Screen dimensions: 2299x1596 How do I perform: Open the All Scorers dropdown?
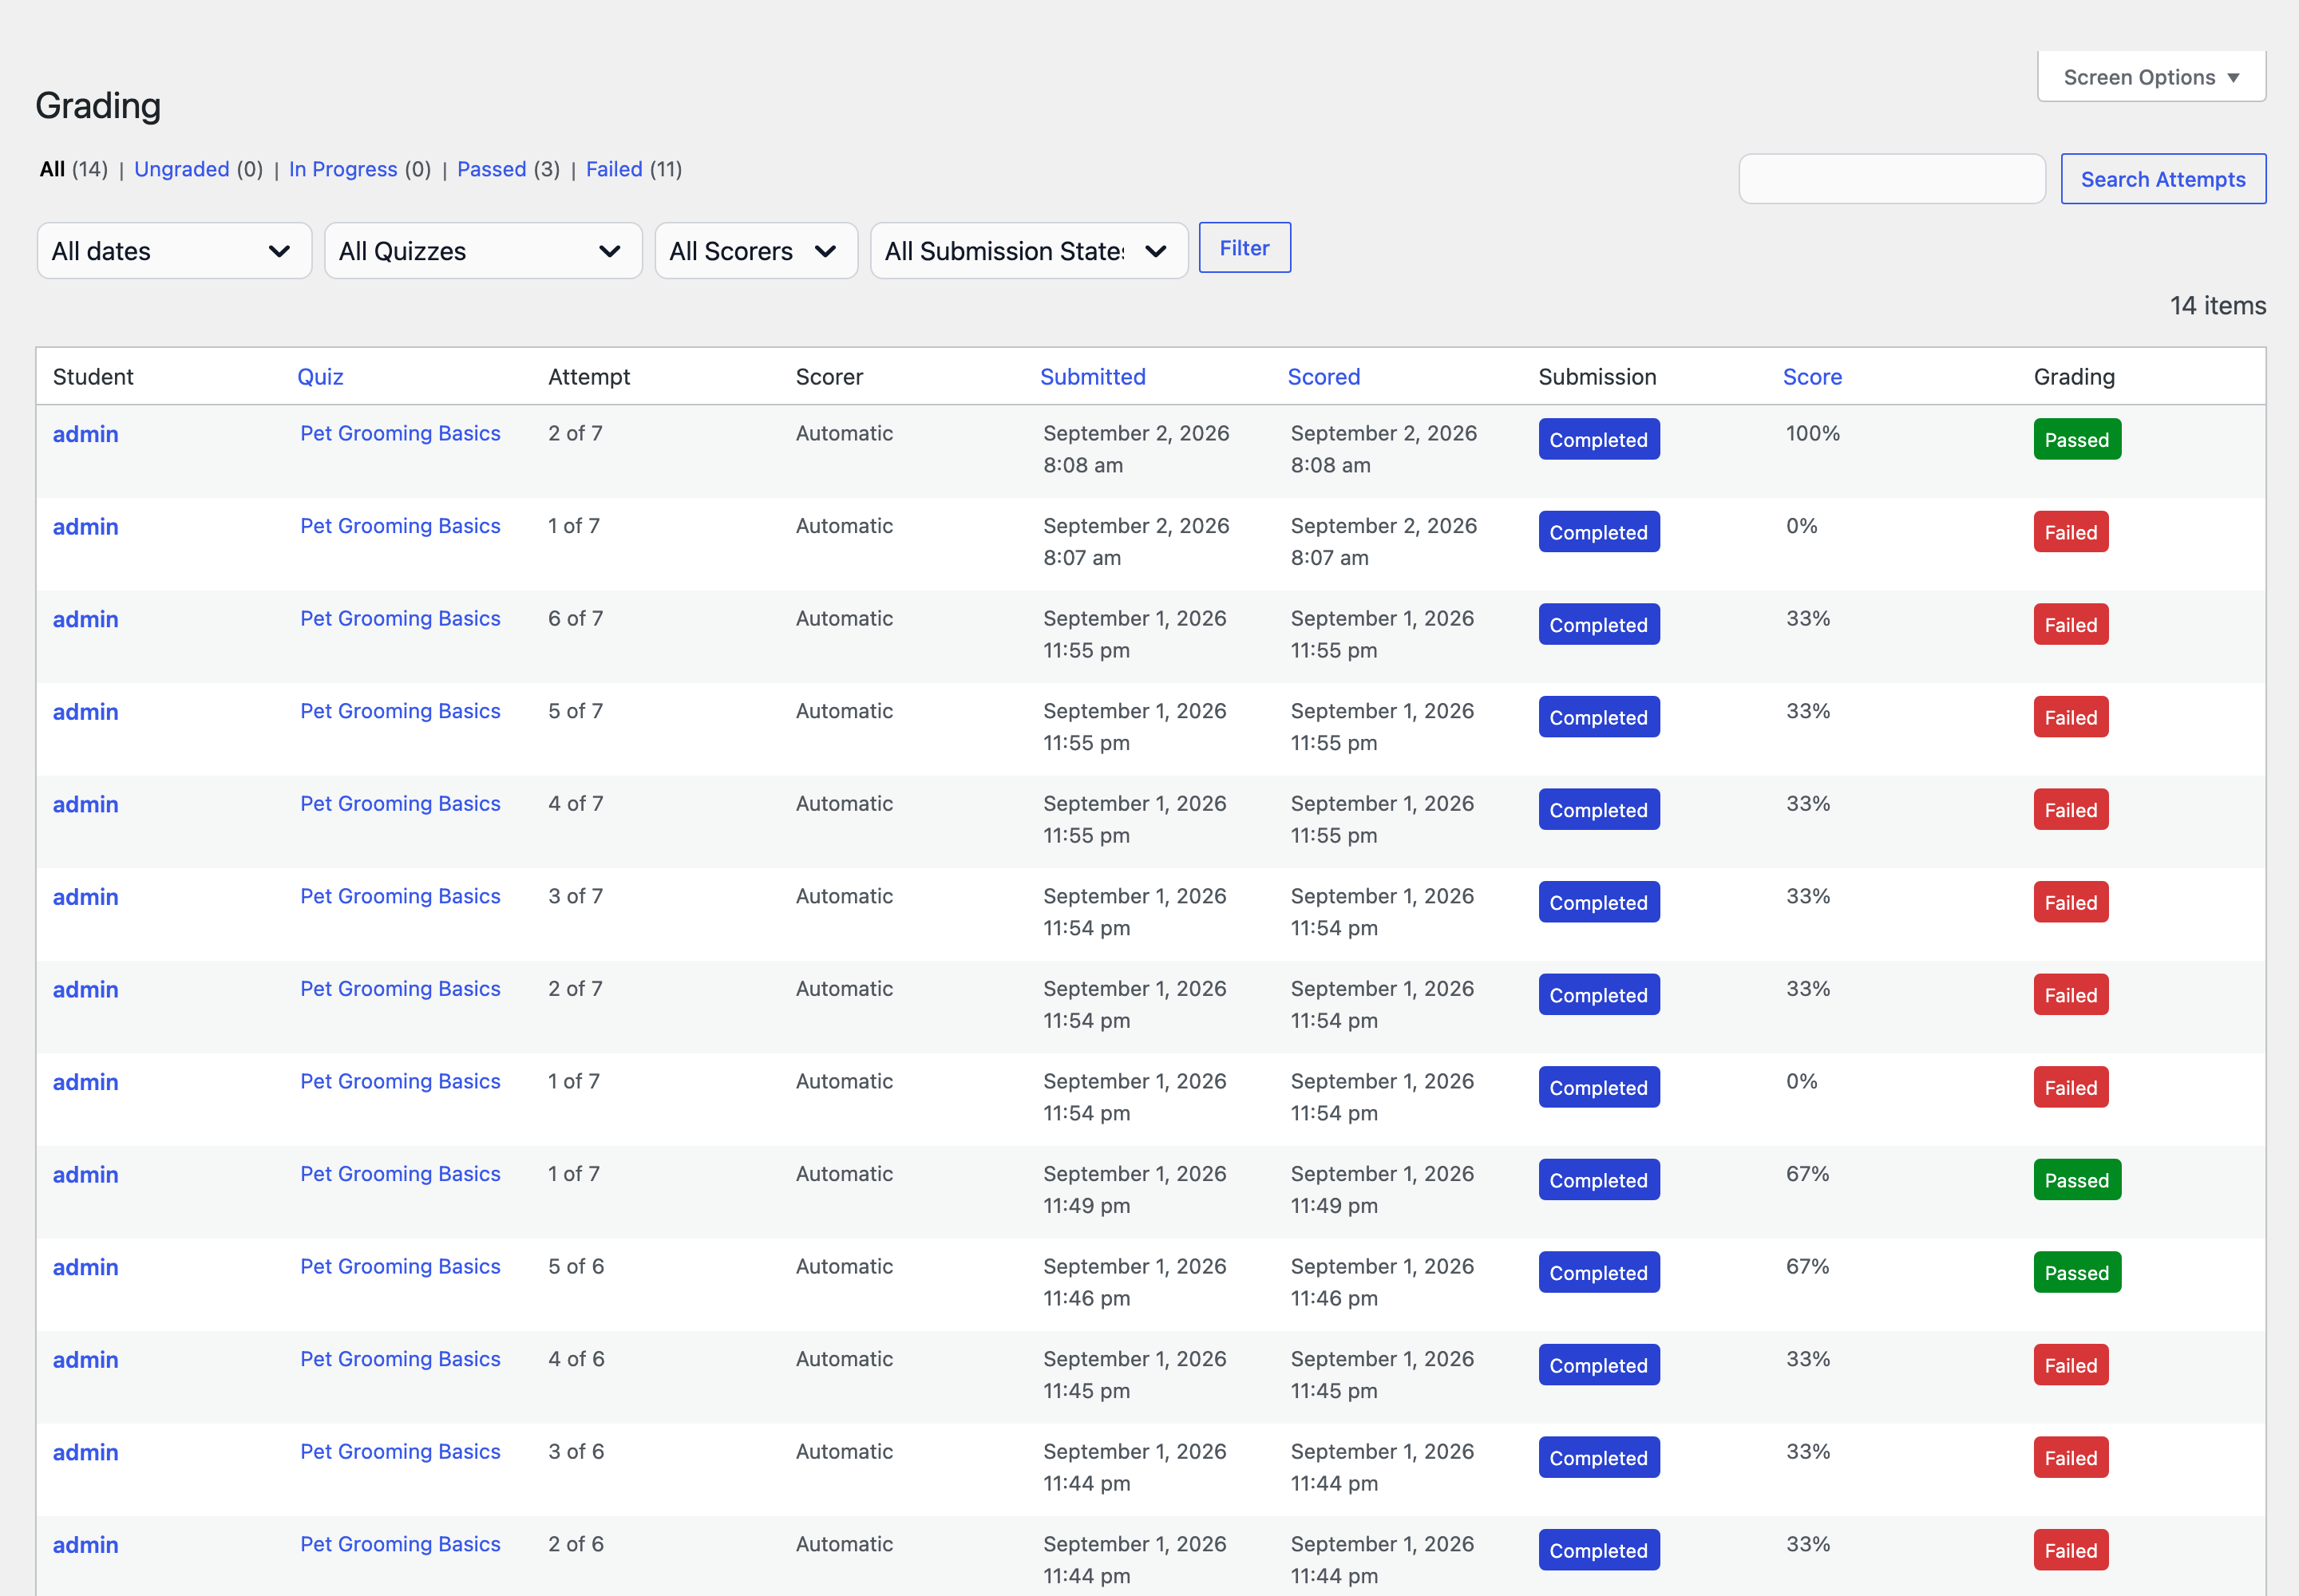click(756, 250)
